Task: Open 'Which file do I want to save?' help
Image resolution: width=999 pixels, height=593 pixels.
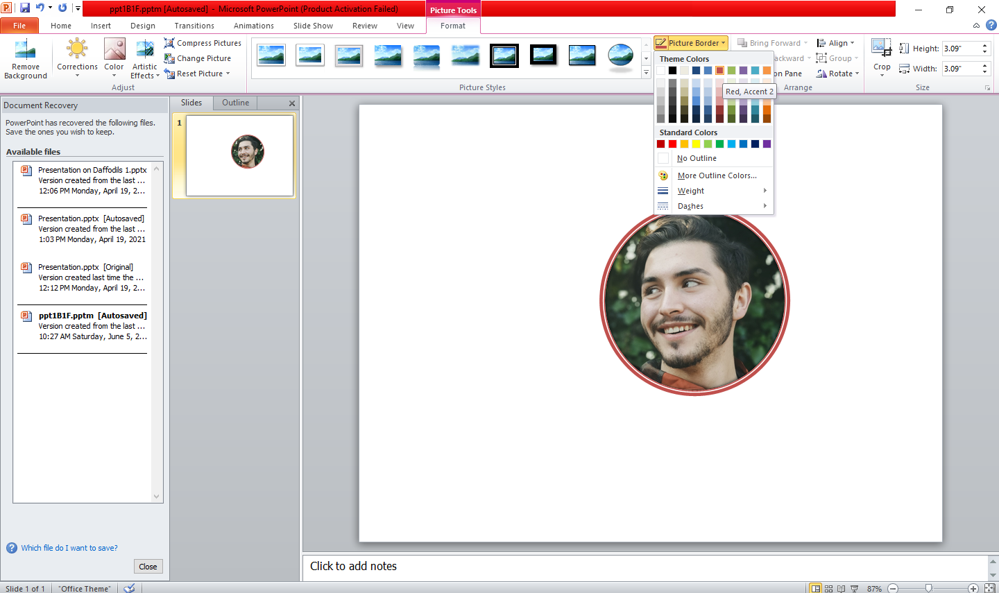Action: tap(69, 547)
